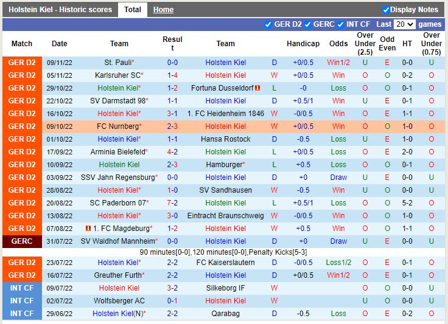Toggle the Display Notes checkbox
The image size is (448, 324).
coord(386,10)
